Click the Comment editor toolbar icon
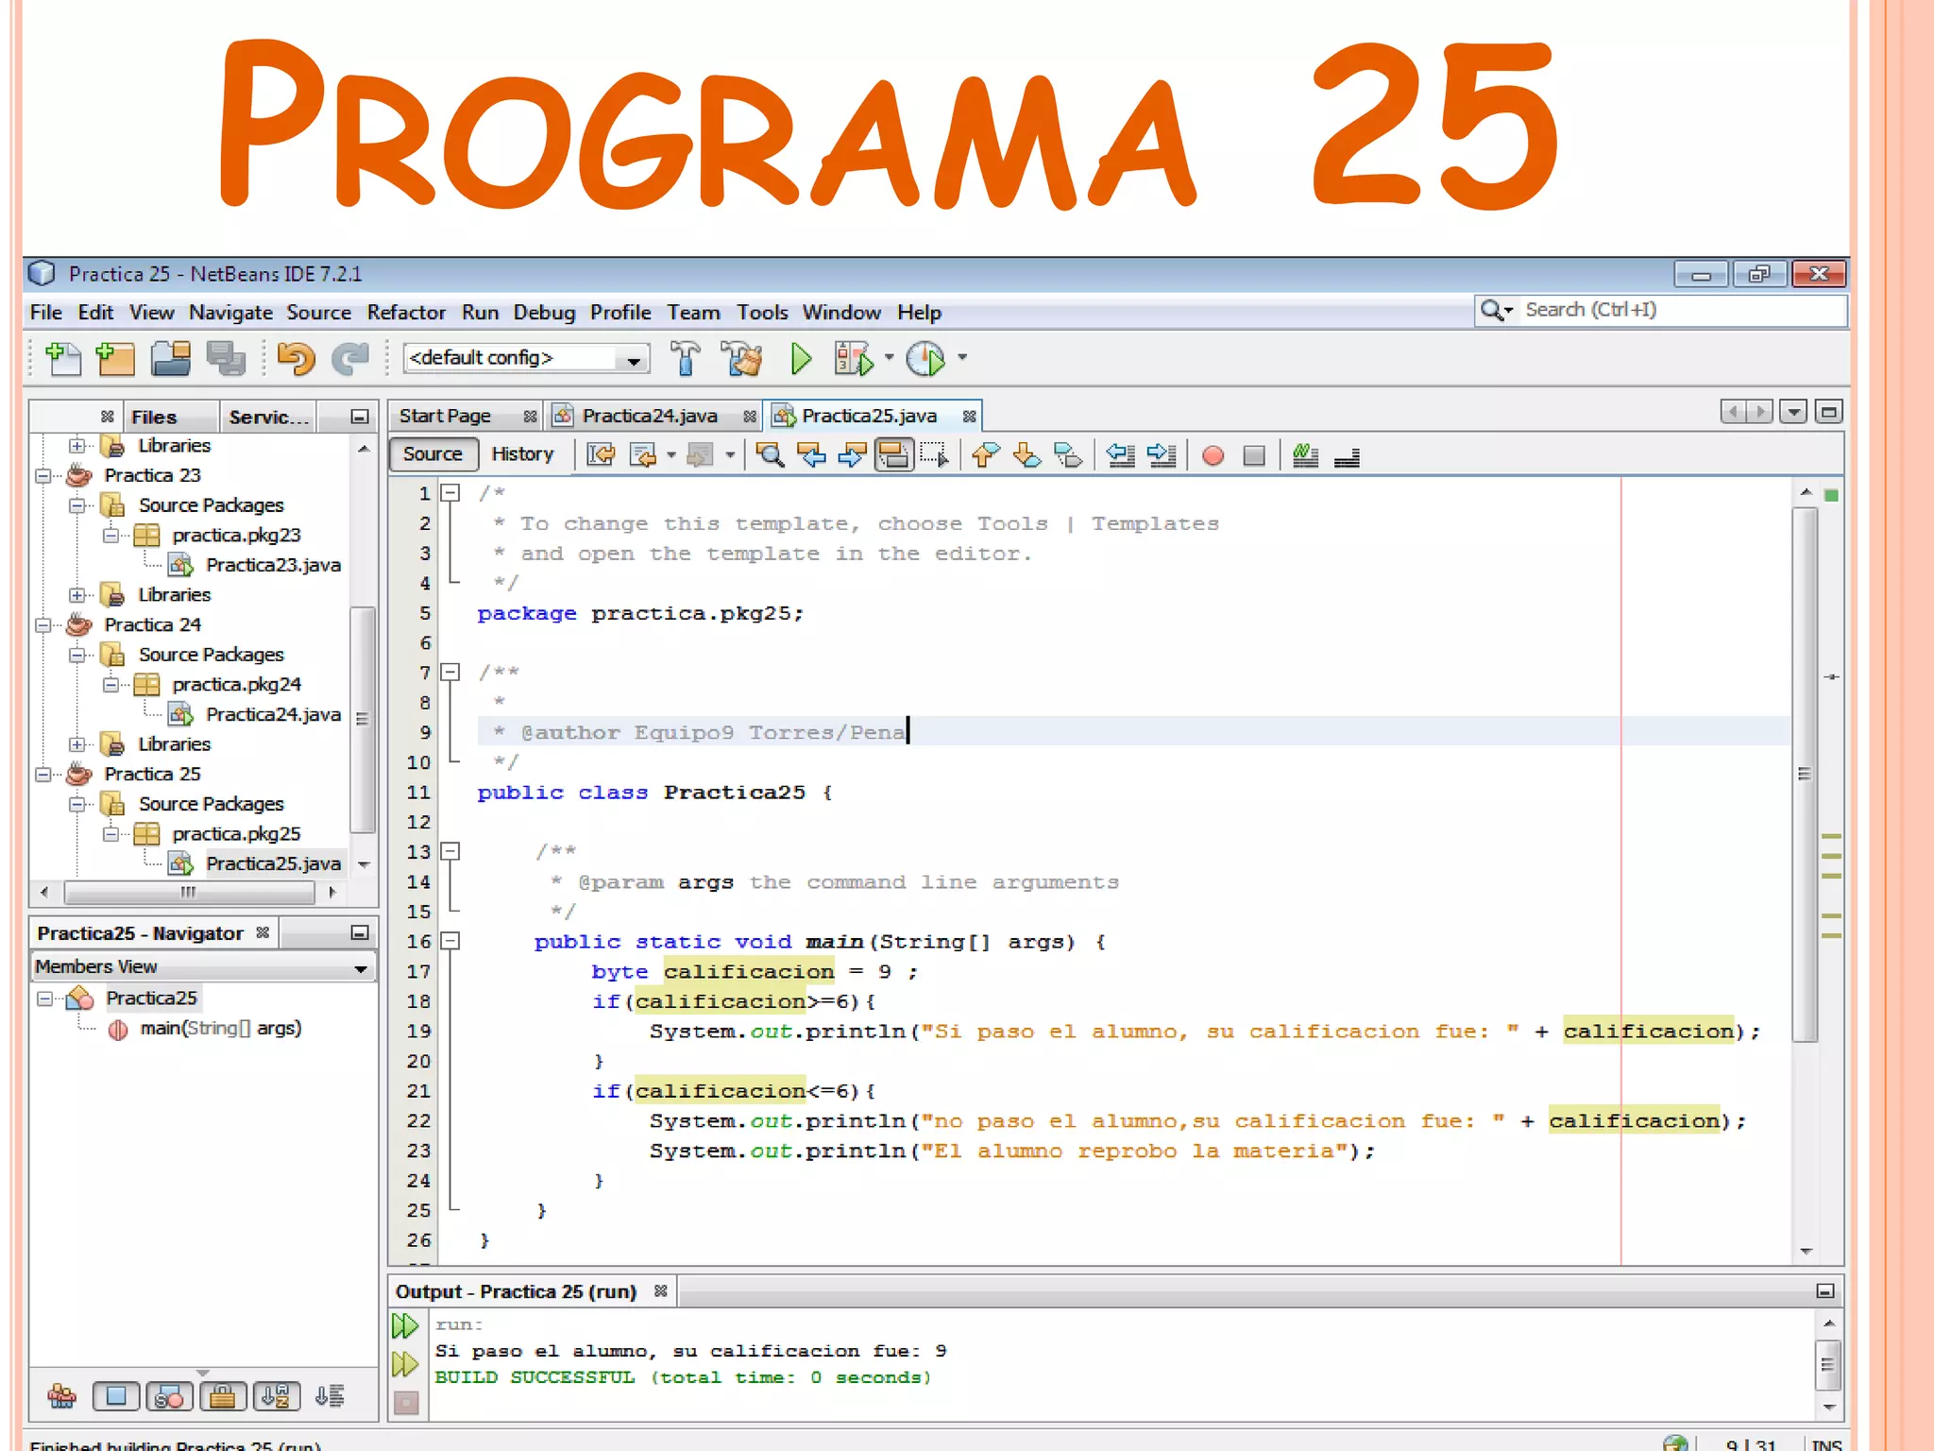The width and height of the screenshot is (1934, 1451). 1305,455
